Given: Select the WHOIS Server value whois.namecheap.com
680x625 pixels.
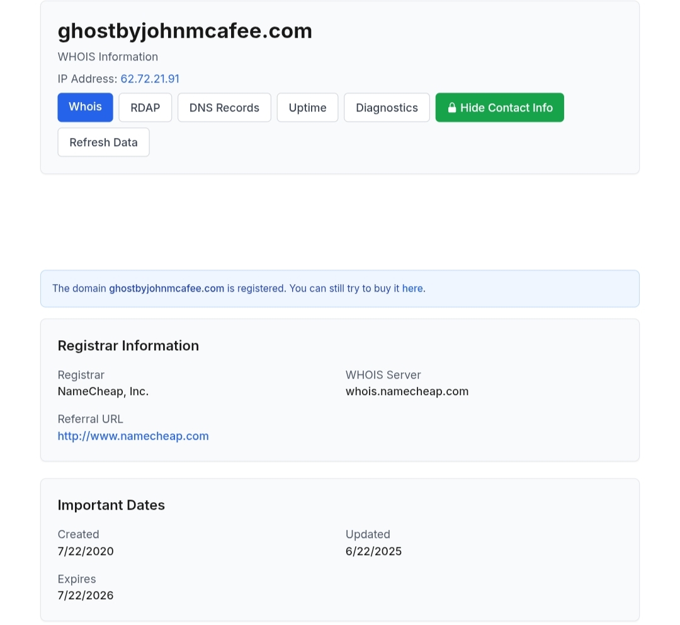Looking at the screenshot, I should (407, 391).
